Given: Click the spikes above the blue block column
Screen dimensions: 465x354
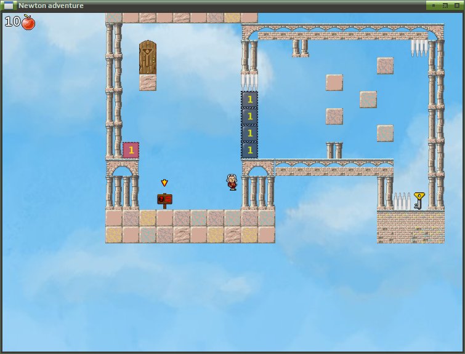Looking at the screenshot, I should click(x=249, y=82).
